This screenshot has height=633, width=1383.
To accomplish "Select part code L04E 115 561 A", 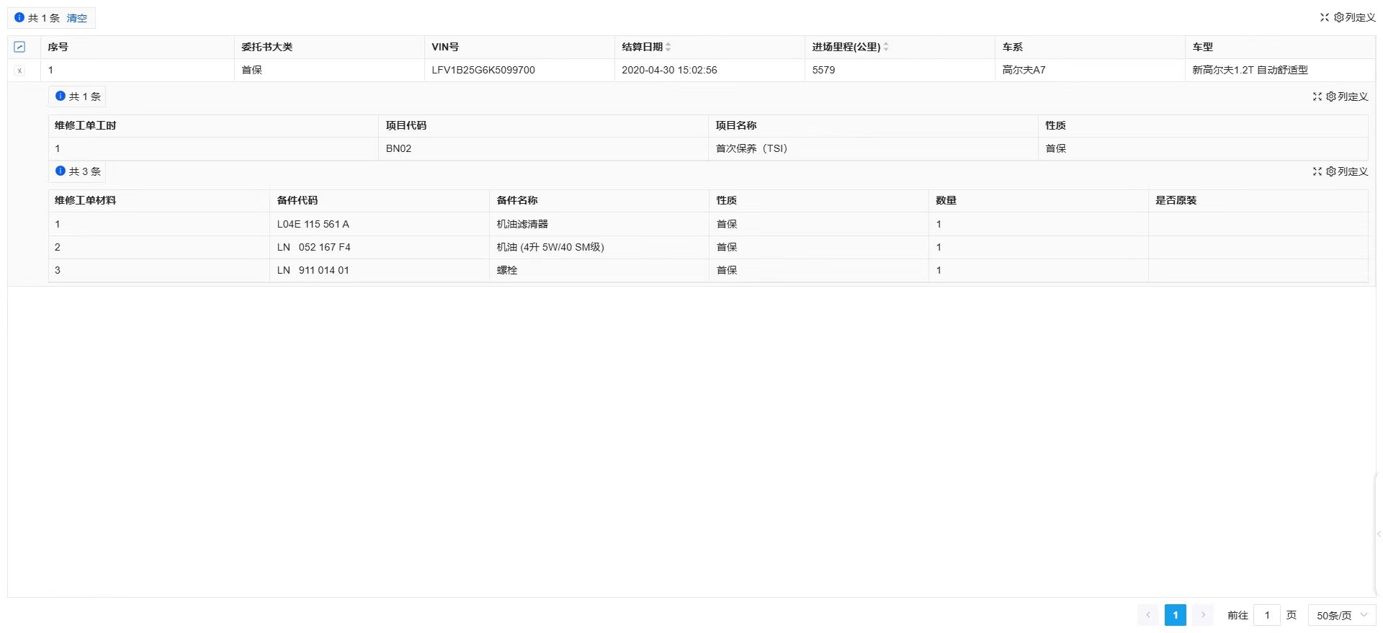I will [x=313, y=224].
